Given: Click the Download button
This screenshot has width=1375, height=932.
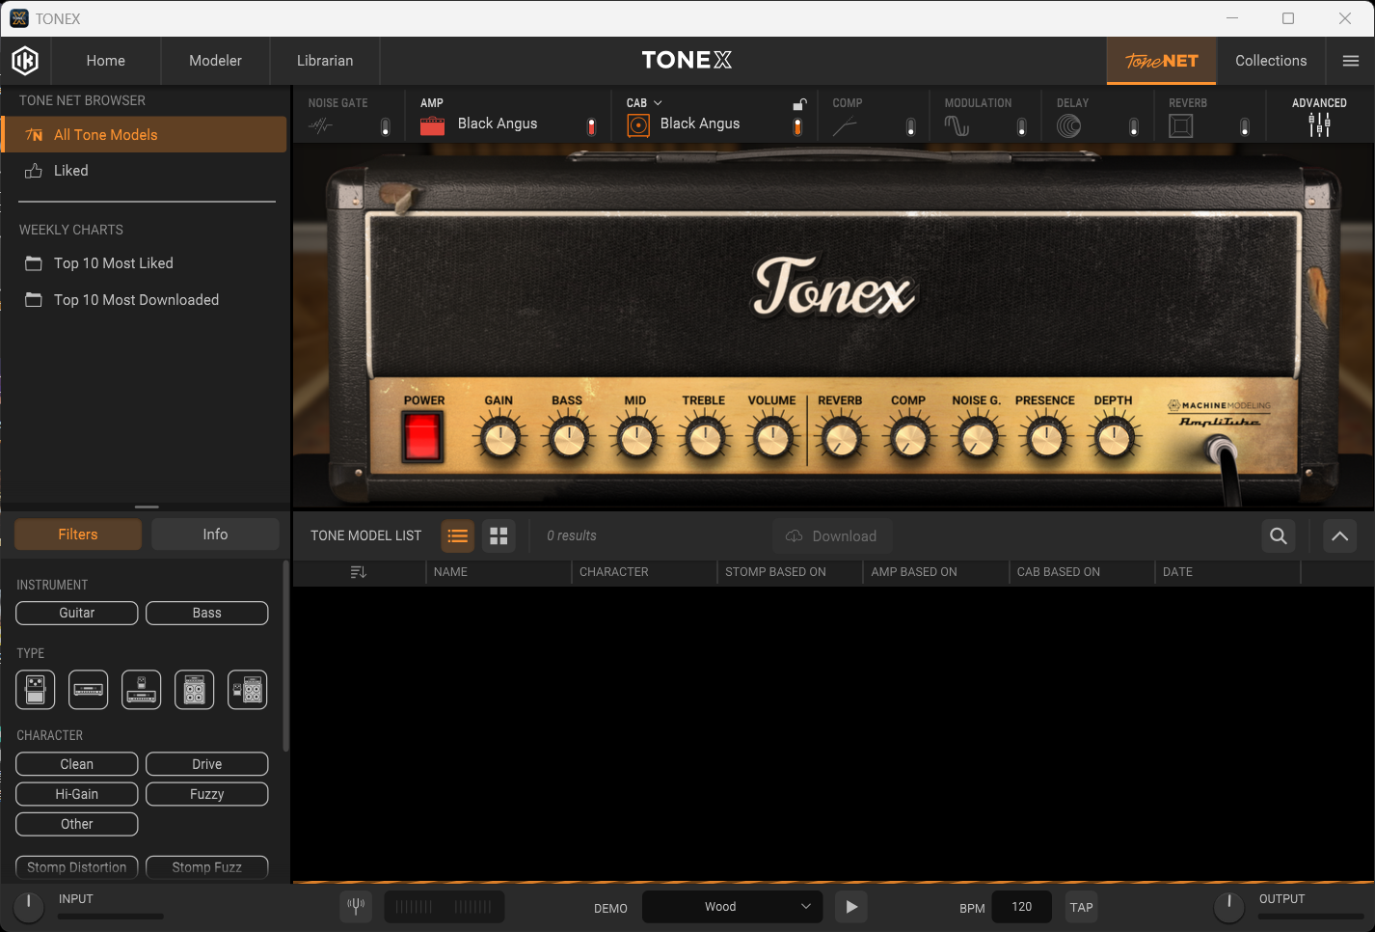Looking at the screenshot, I should tap(832, 536).
